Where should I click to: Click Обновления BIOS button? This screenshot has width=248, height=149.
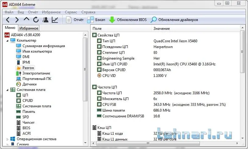pyautogui.click(x=128, y=20)
